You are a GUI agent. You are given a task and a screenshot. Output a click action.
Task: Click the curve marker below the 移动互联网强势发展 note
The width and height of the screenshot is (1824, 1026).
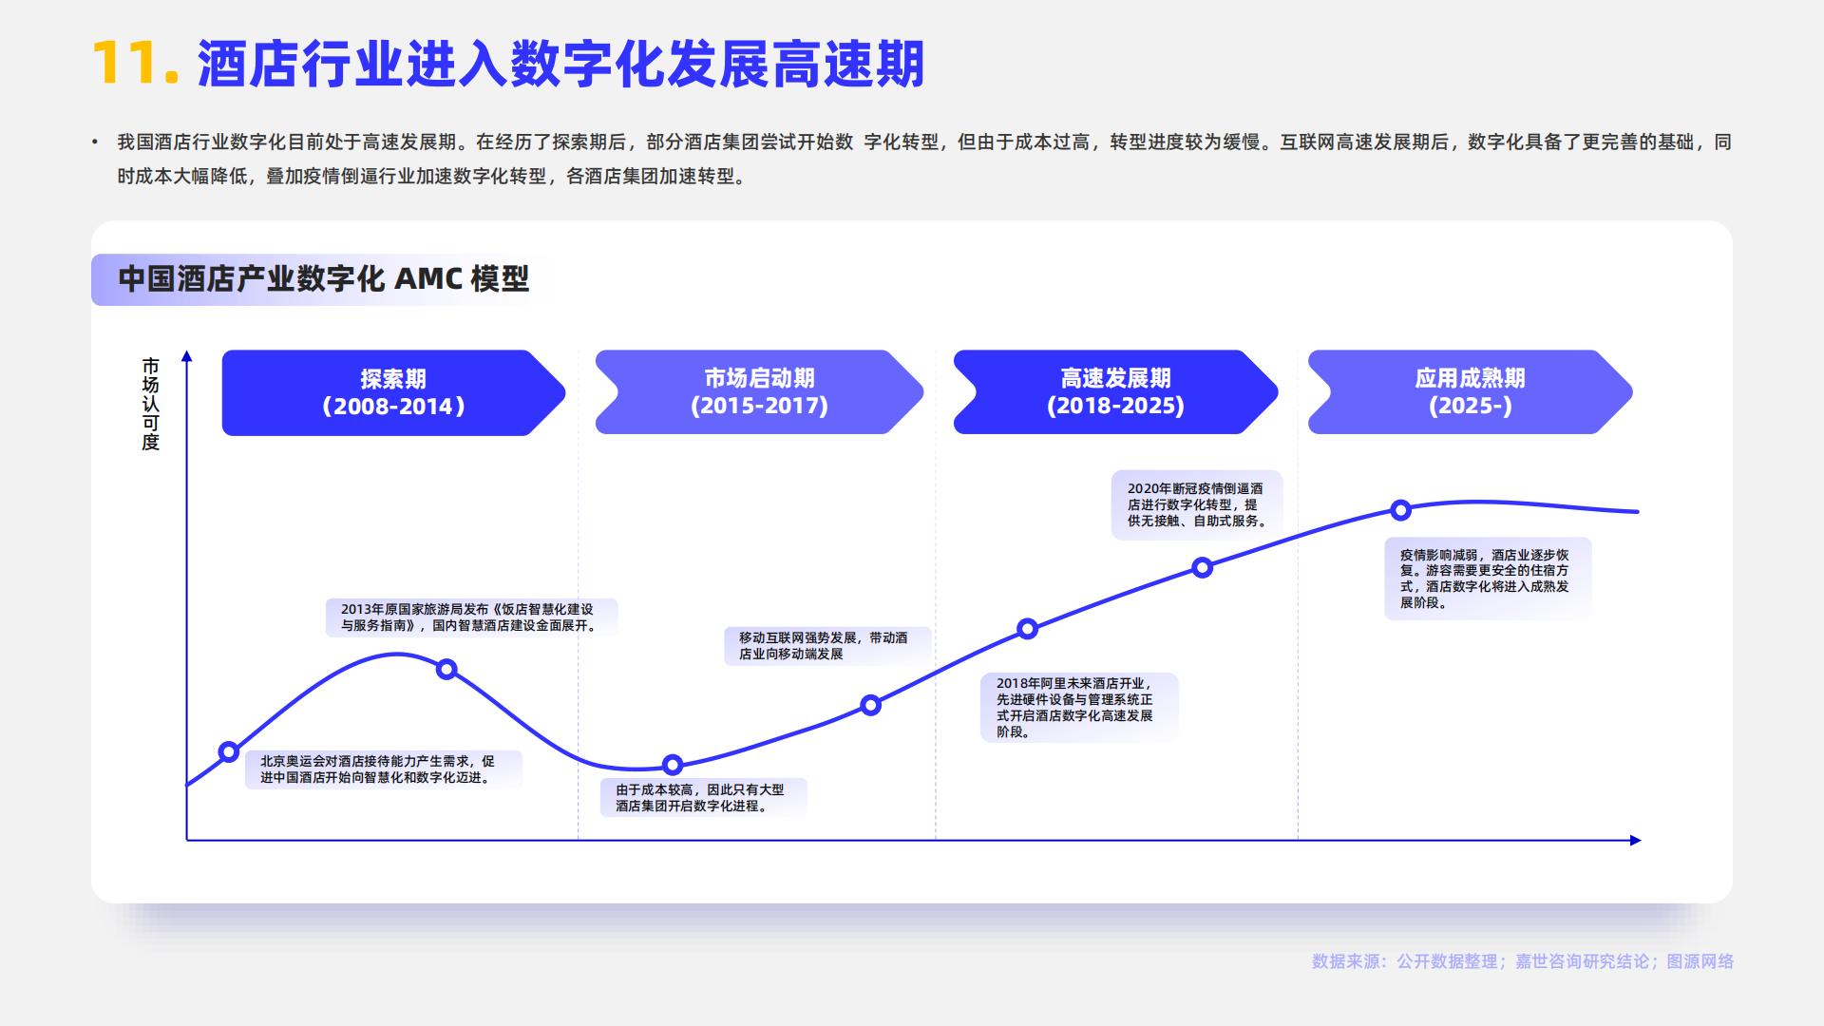(871, 705)
